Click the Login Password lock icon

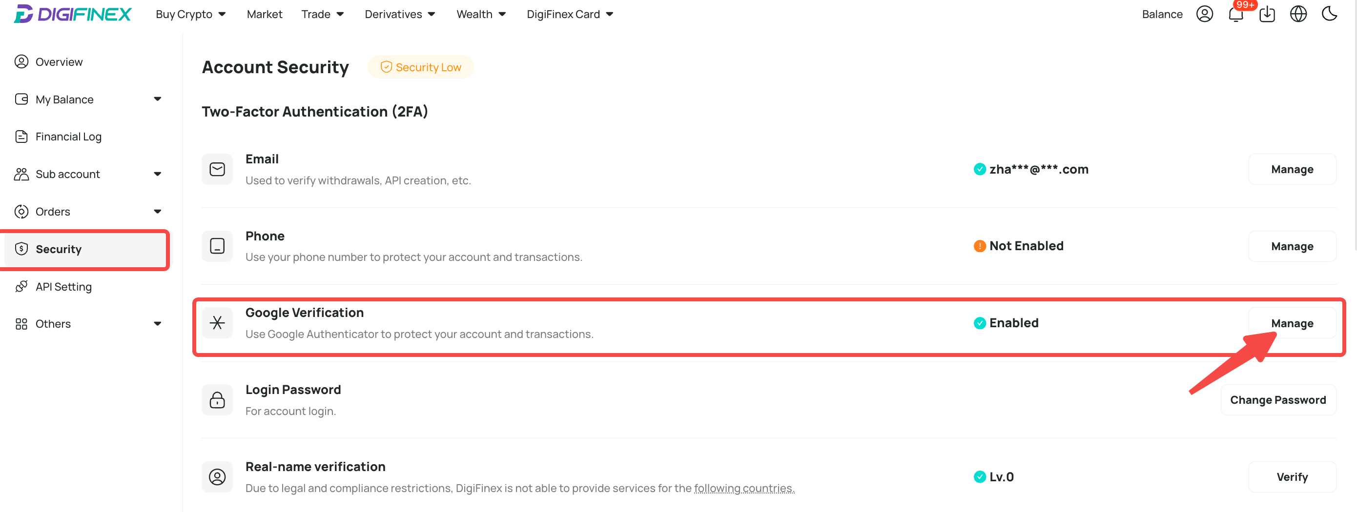[217, 400]
